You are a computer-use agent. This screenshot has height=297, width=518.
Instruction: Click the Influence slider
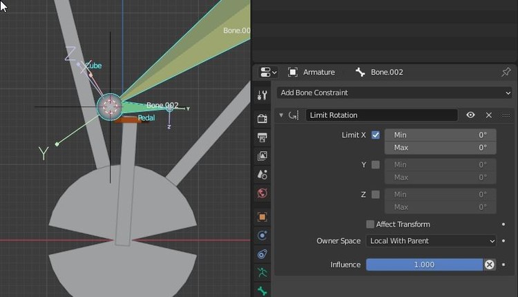point(423,265)
